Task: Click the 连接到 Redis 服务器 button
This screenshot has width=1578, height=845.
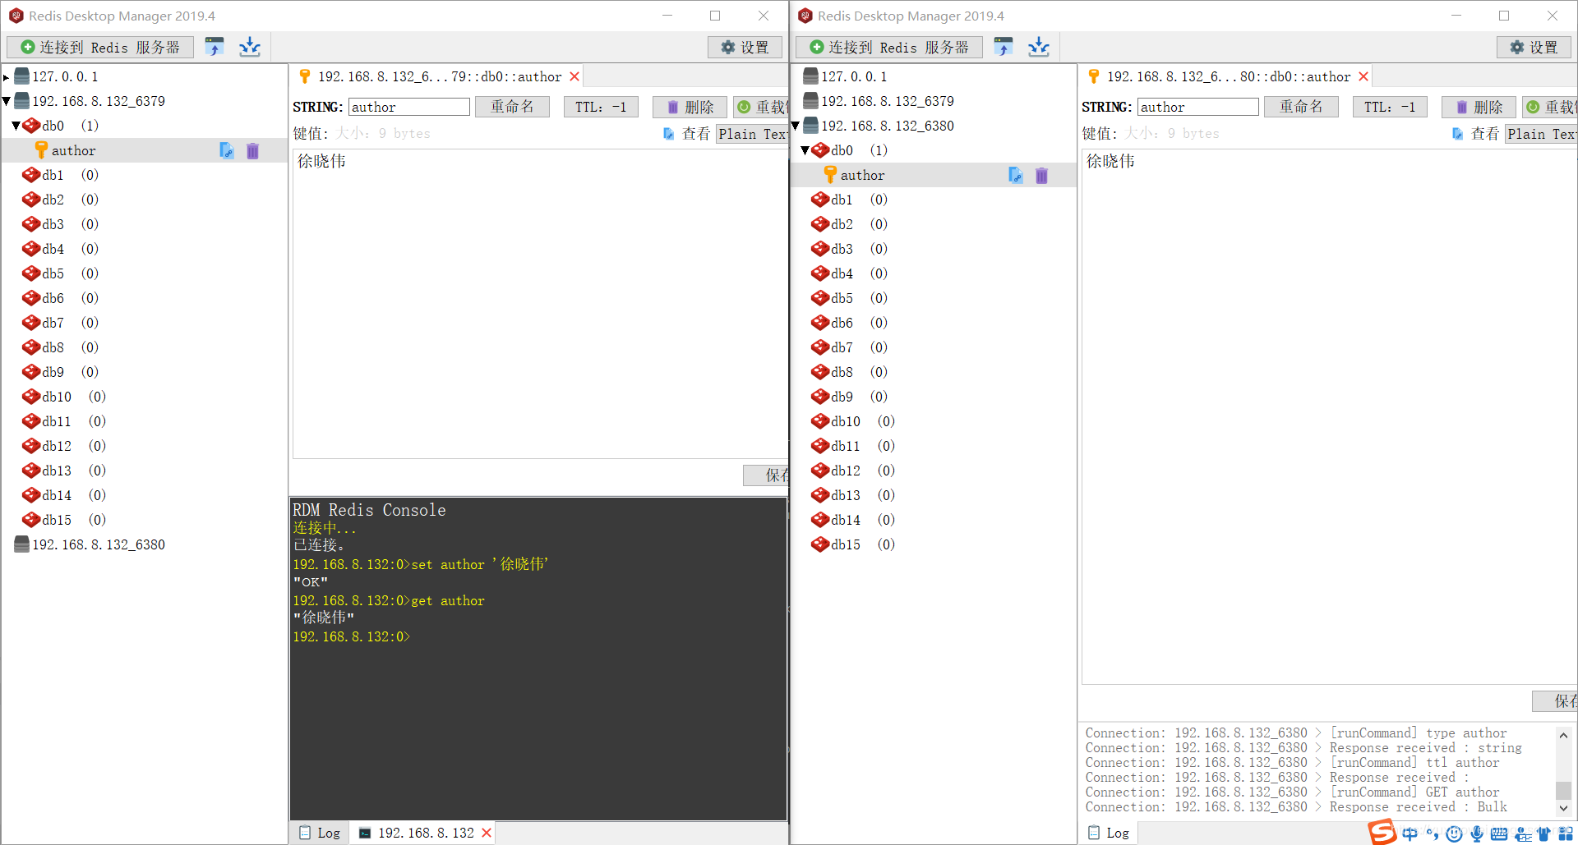Action: [99, 47]
